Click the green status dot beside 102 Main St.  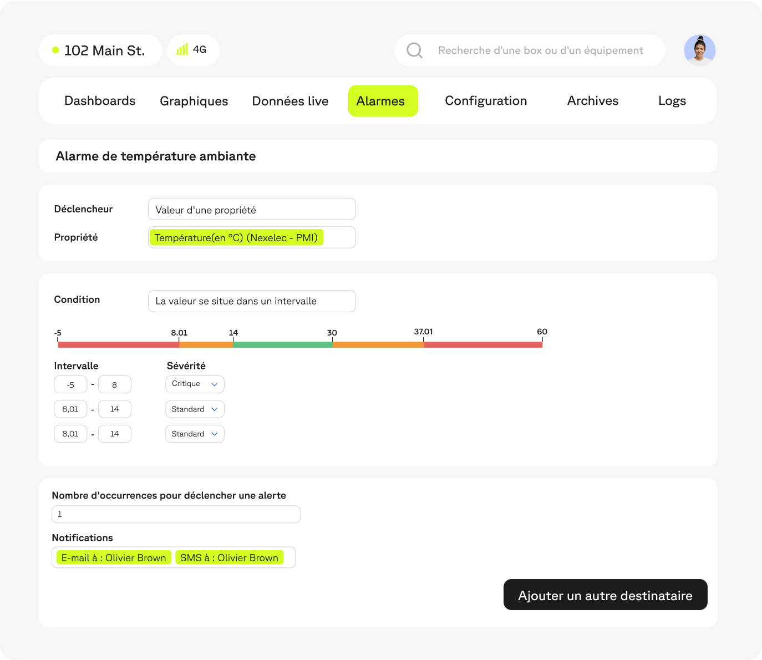[x=55, y=50]
